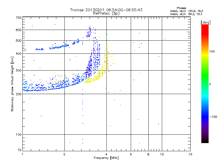Click the mean sd,X statistics line
Image resolution: width=224 pixels, height=168 pixels.
click(186, 14)
